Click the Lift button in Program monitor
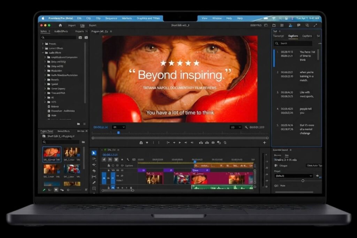 pos(201,143)
